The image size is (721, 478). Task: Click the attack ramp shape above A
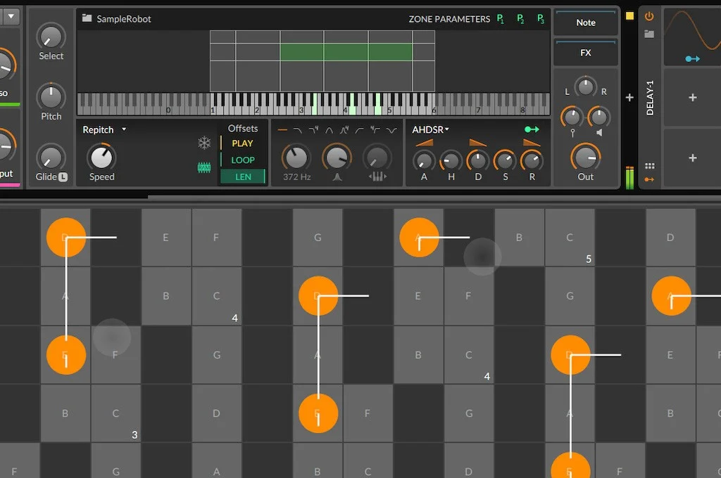[x=424, y=143]
